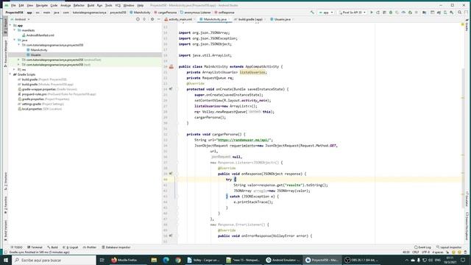Open Project panel settings gear
This screenshot has height=265, width=471.
point(152,19)
